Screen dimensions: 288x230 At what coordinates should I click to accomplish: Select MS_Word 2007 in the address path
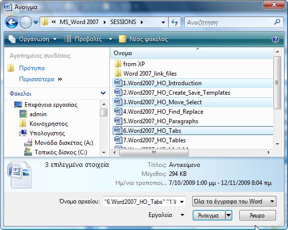79,22
